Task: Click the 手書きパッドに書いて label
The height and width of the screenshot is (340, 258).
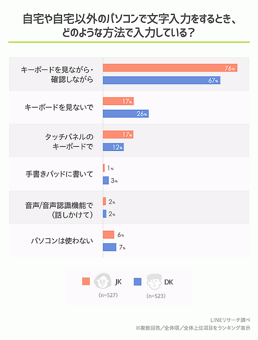Action: click(x=59, y=174)
